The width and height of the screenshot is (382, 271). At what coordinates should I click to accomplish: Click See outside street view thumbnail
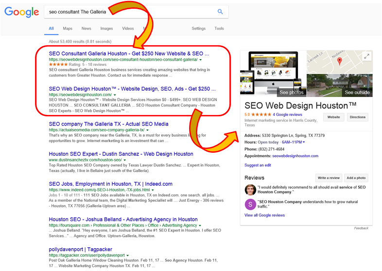tap(340, 85)
